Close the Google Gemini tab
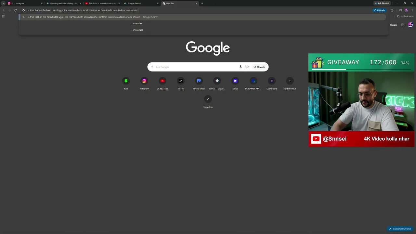This screenshot has height=234, width=416. pyautogui.click(x=158, y=3)
